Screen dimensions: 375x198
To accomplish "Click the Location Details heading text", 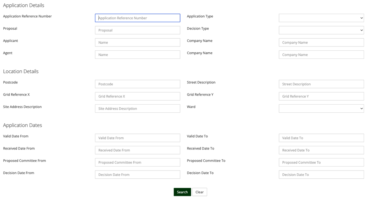I will click(x=21, y=71).
